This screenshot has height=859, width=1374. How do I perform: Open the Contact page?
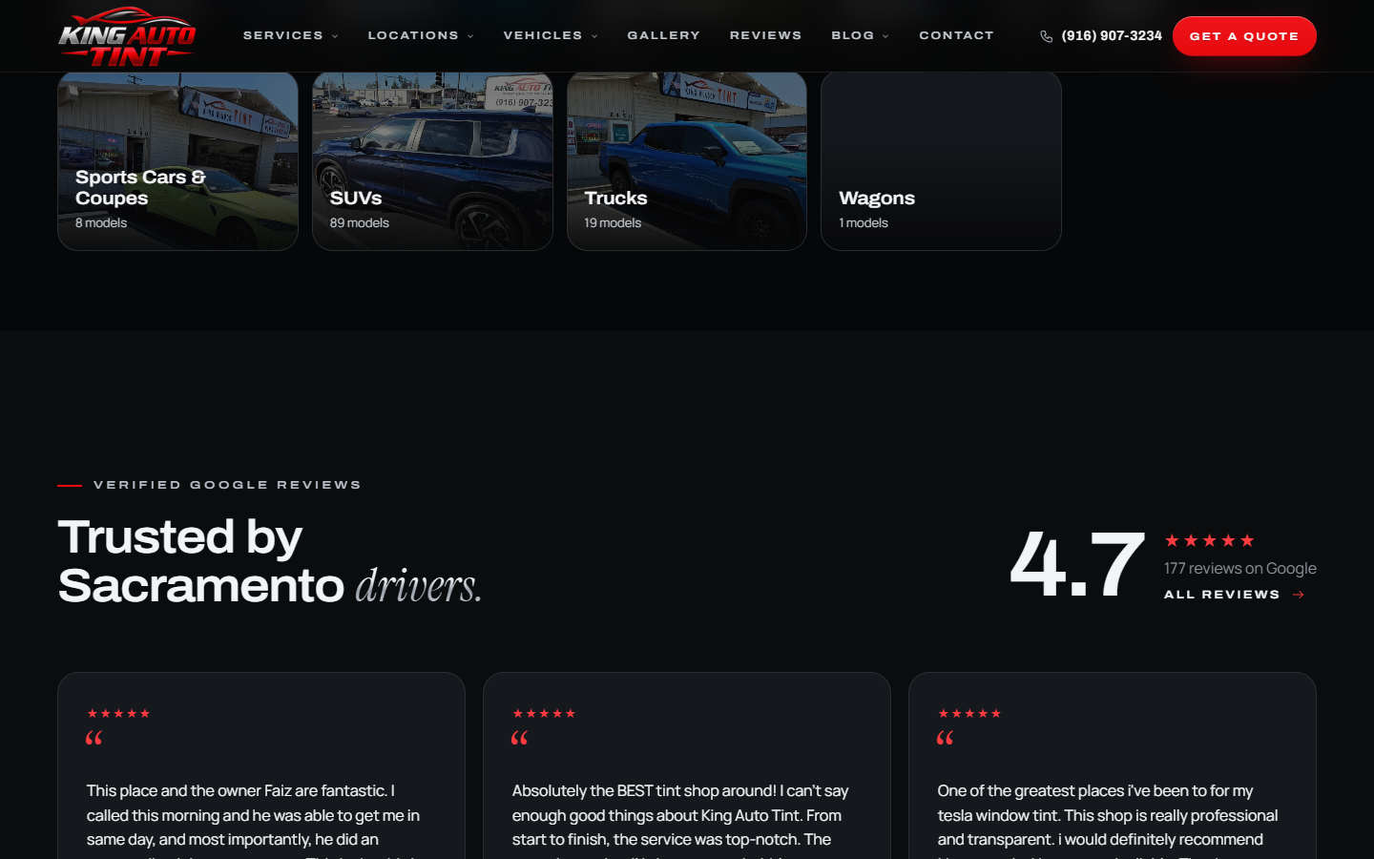tap(956, 35)
